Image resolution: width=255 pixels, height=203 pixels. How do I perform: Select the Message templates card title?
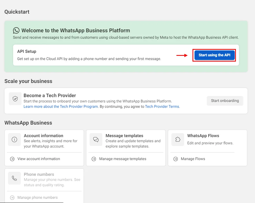point(124,136)
